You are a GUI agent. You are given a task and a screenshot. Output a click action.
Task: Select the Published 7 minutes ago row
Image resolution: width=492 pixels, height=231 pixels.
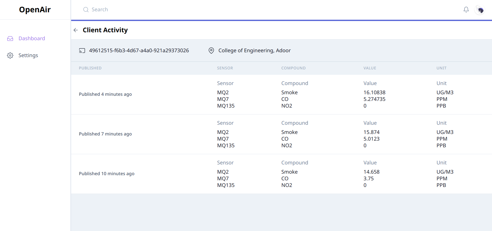282,134
